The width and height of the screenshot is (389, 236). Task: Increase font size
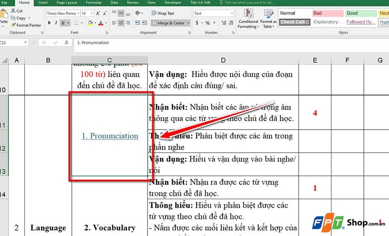click(x=98, y=13)
